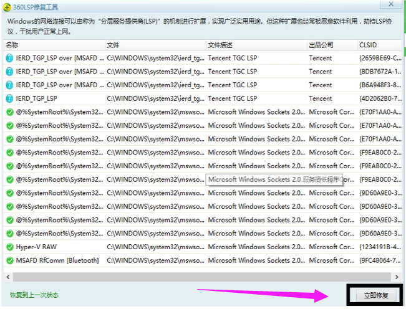
Task: Click the 出品公司 column header
Action: click(x=321, y=45)
